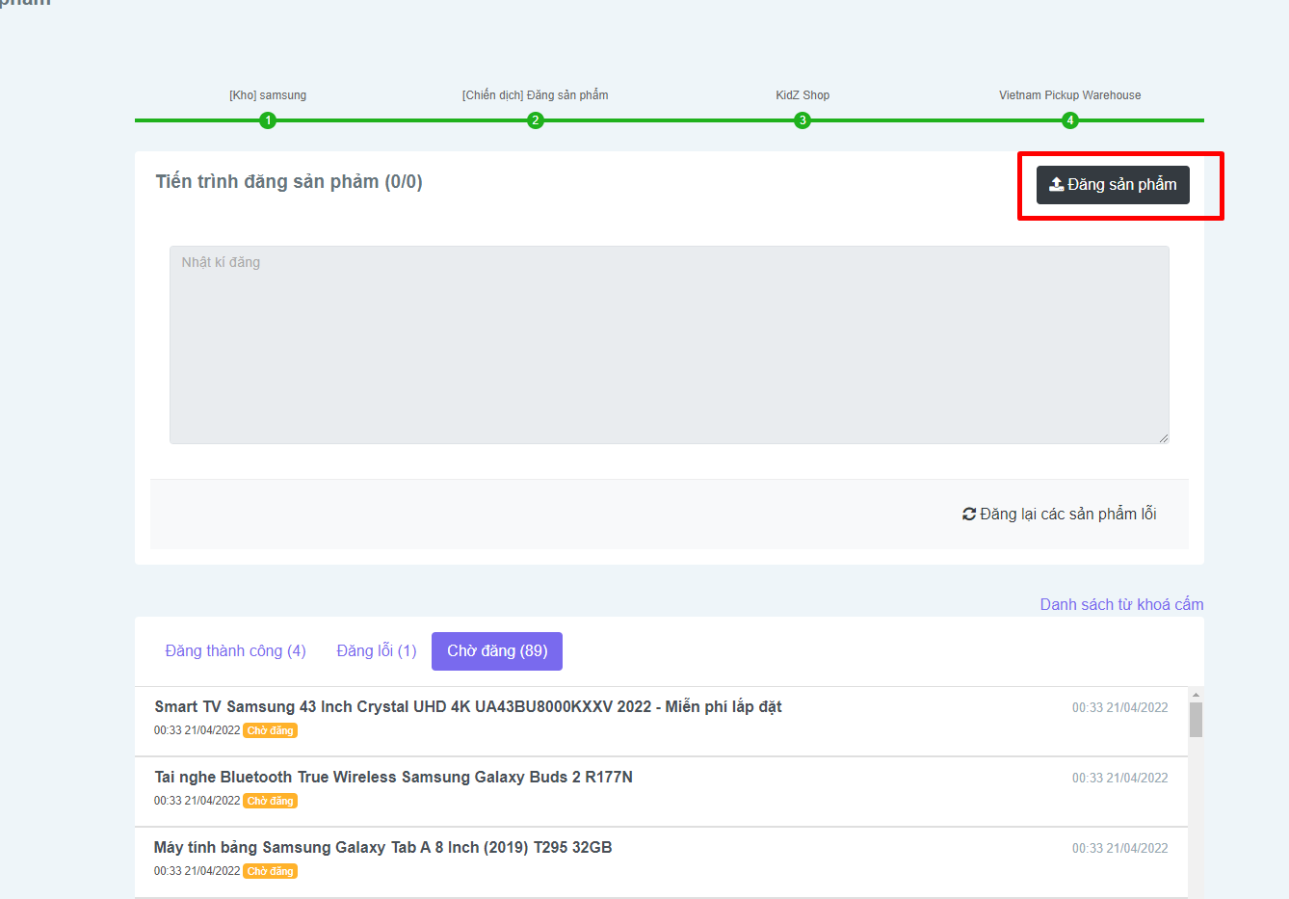
Task: Click the product list scrollbar thumb
Action: click(1196, 720)
